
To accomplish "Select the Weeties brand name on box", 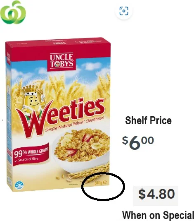I will coord(60,117).
